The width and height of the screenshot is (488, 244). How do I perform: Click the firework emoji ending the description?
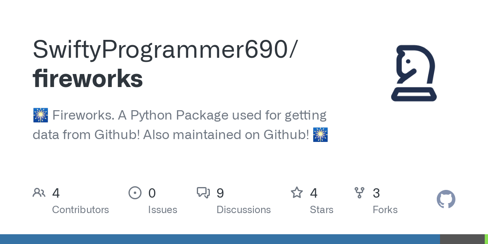coord(320,135)
